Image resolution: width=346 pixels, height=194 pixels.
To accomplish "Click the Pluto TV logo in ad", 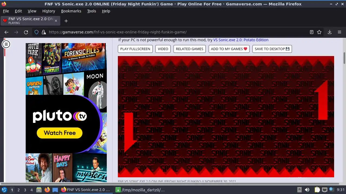I will (60, 116).
